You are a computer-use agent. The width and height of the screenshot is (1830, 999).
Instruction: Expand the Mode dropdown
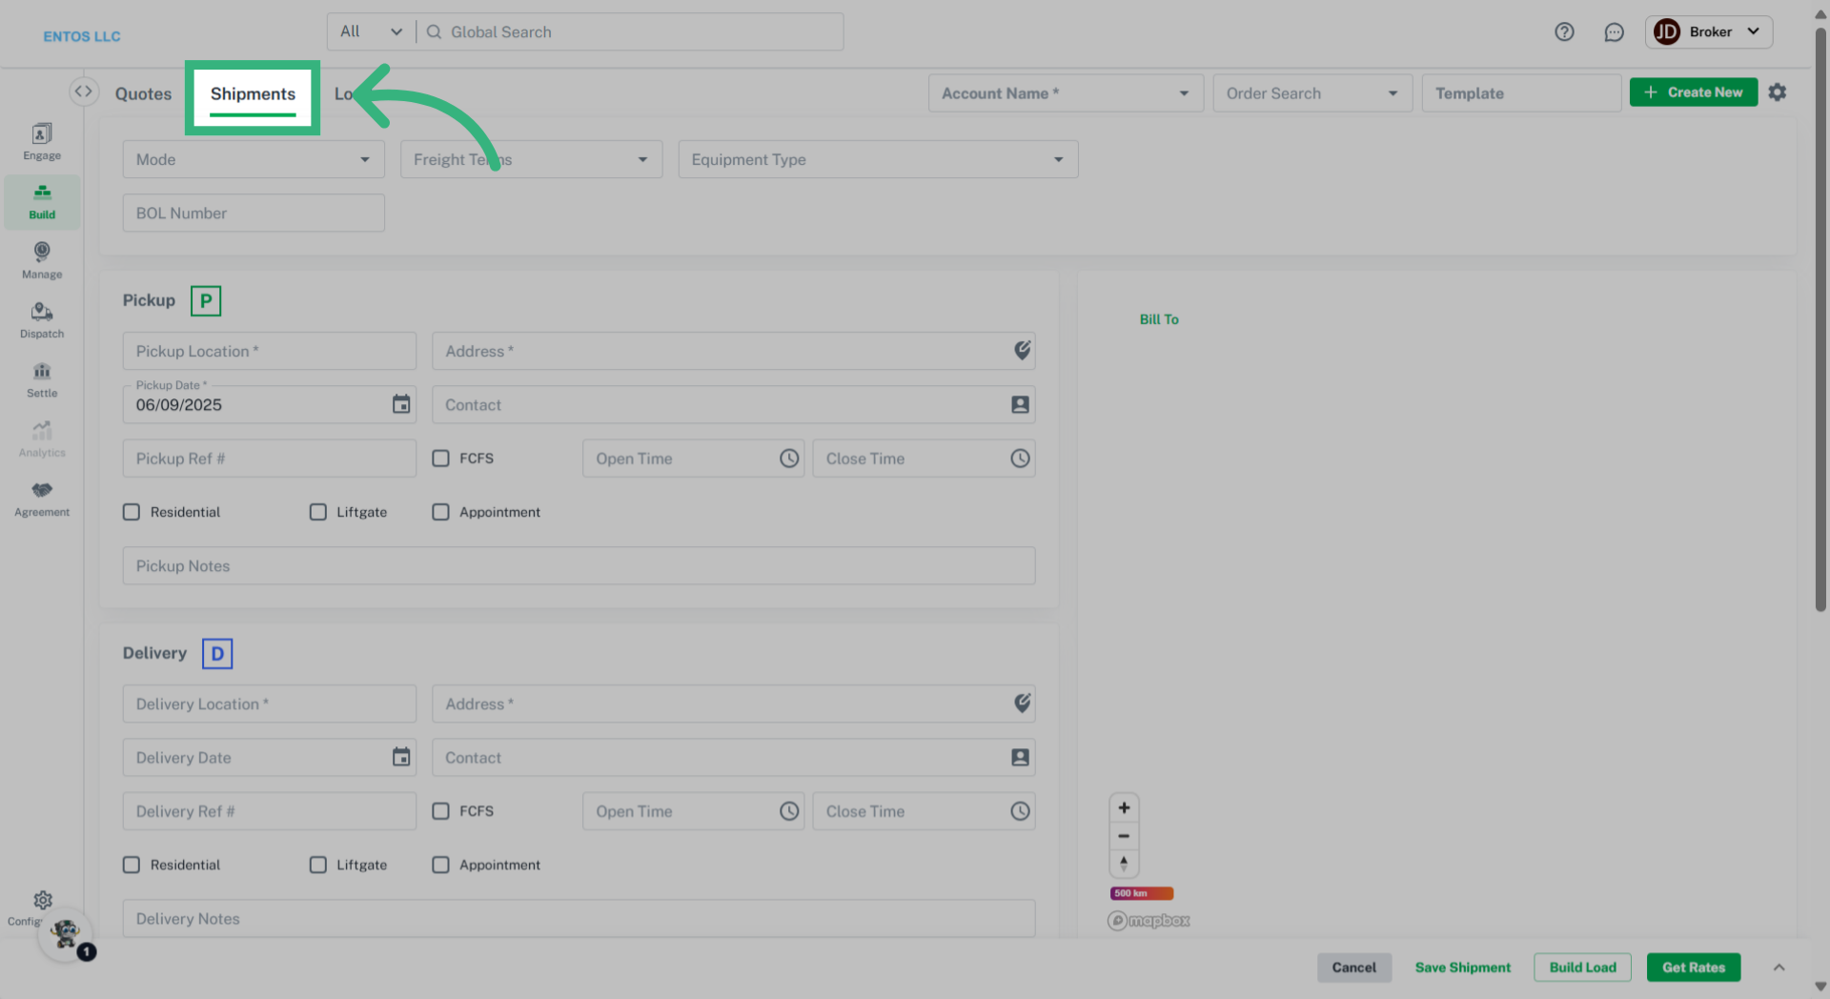pyautogui.click(x=253, y=159)
